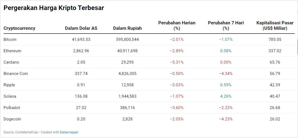Select the Ripple row name
The width and height of the screenshot is (298, 138).
pyautogui.click(x=9, y=85)
